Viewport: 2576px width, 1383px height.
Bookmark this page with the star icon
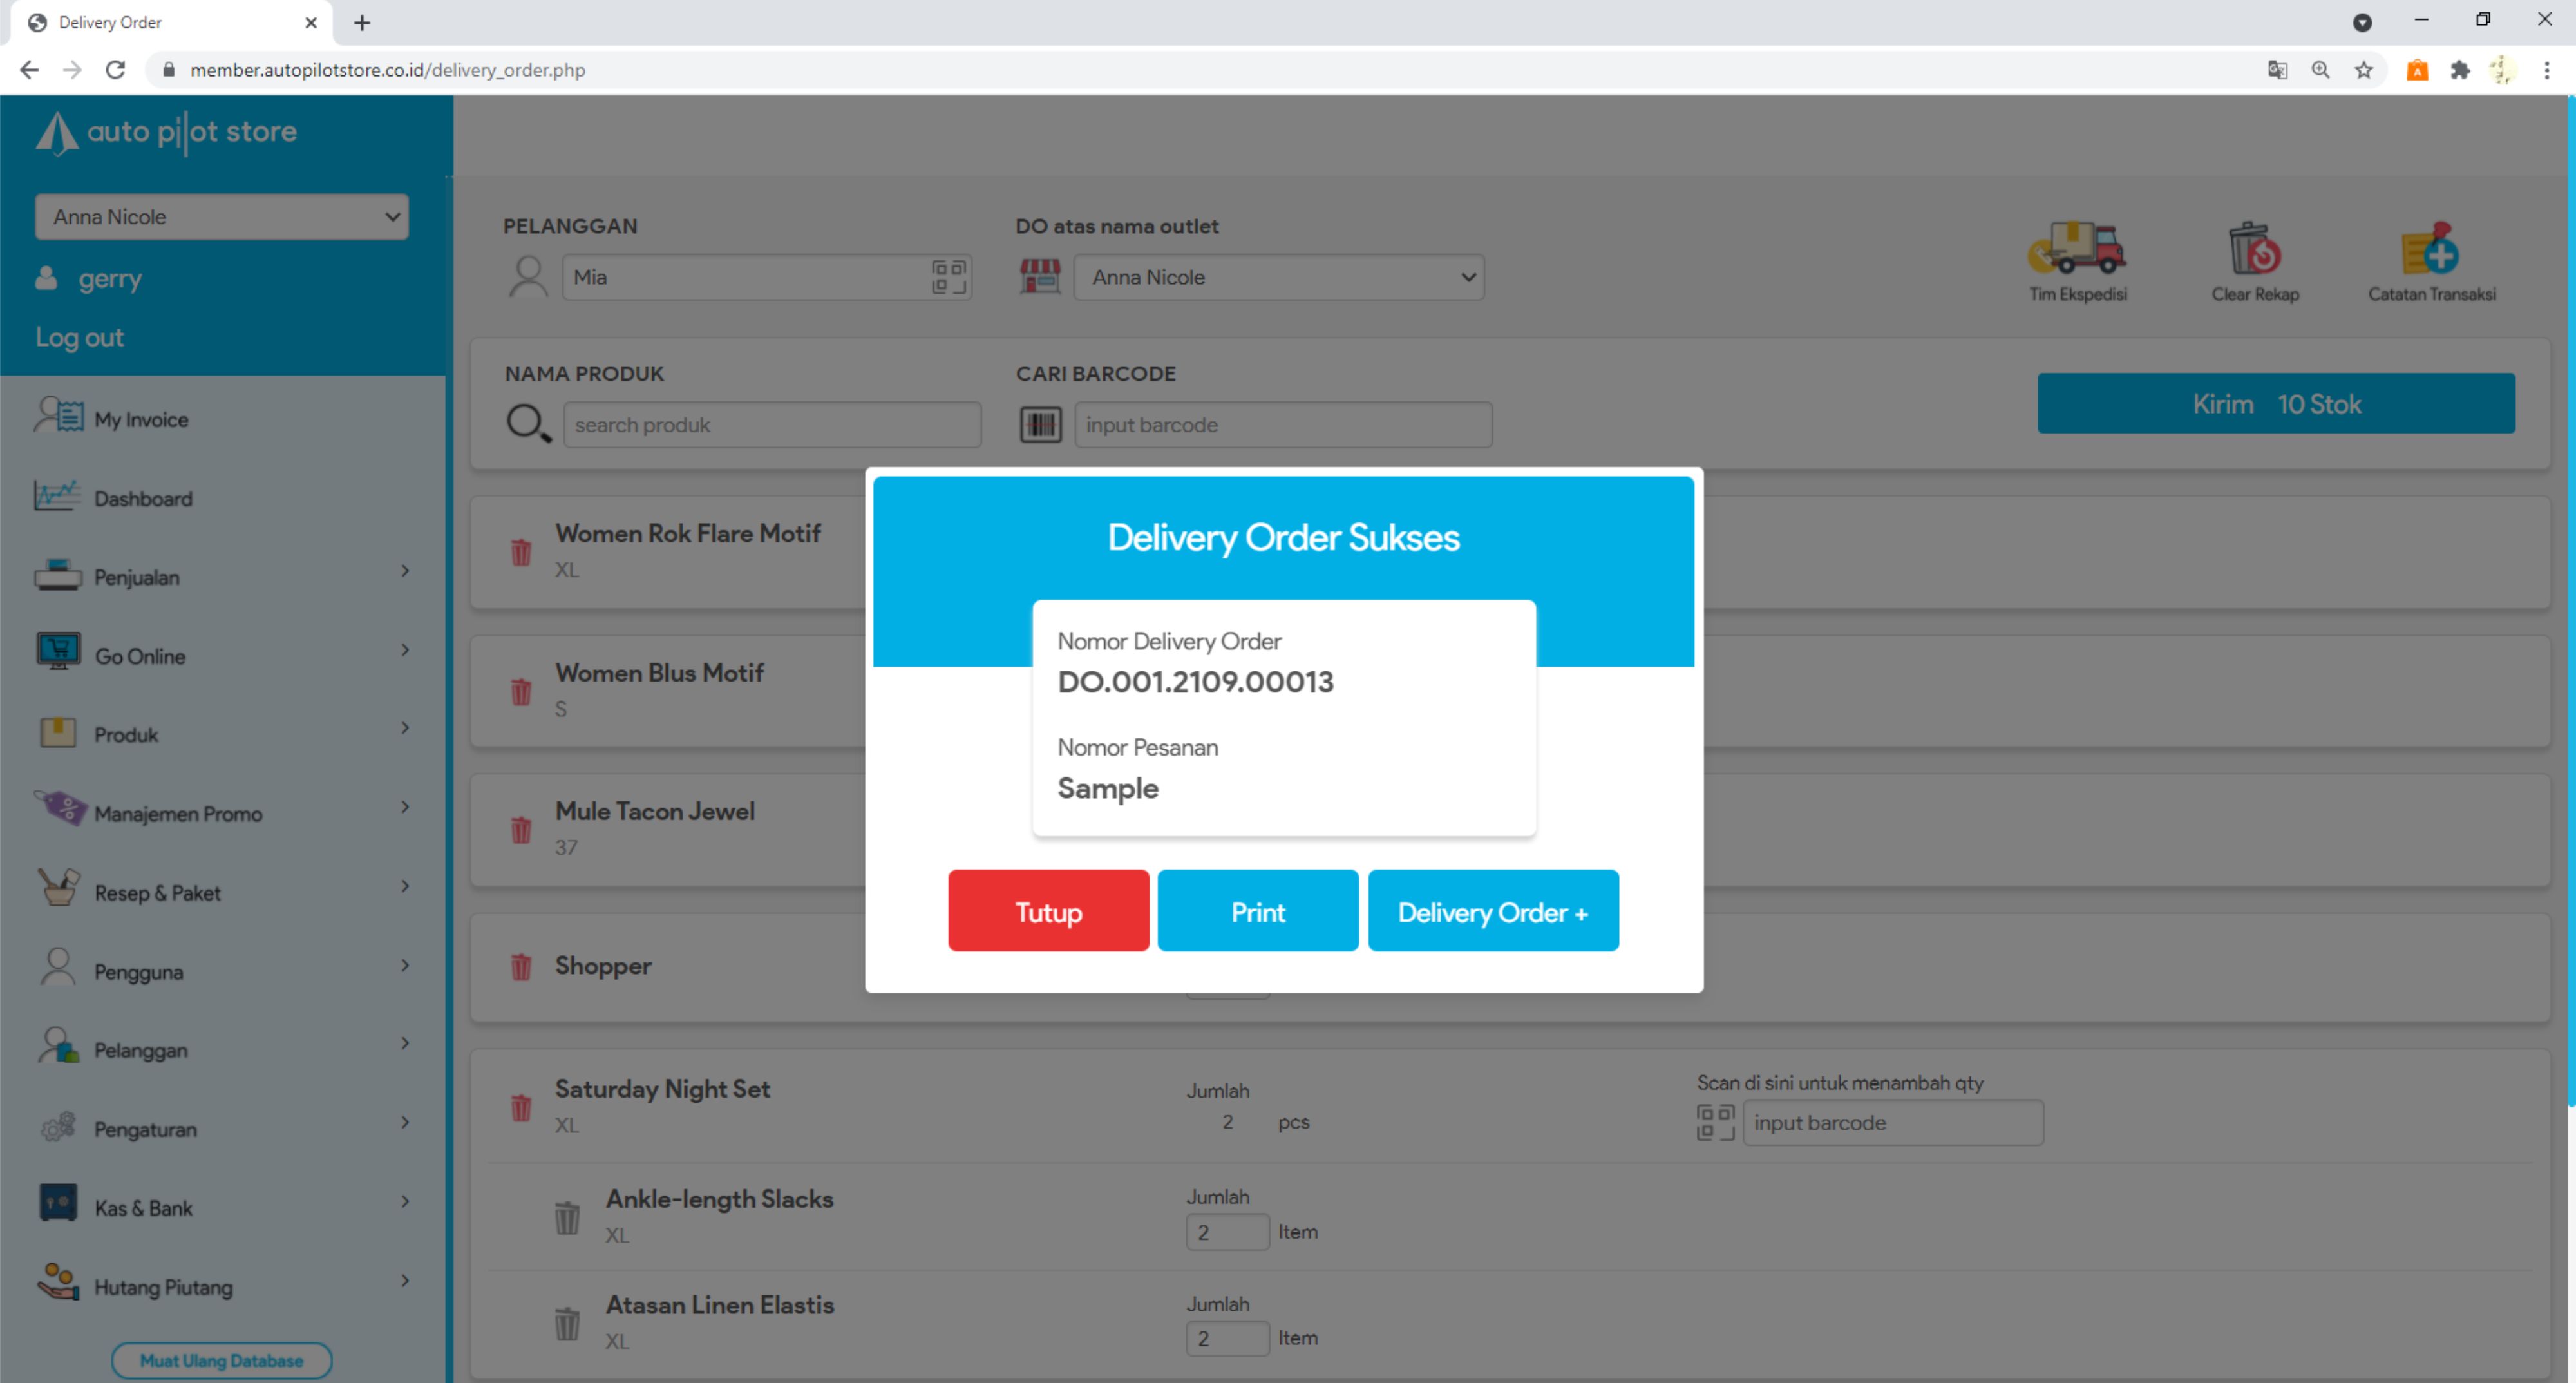(2364, 70)
